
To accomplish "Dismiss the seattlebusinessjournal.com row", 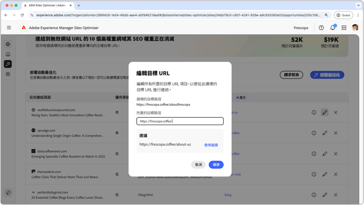I will [336, 112].
